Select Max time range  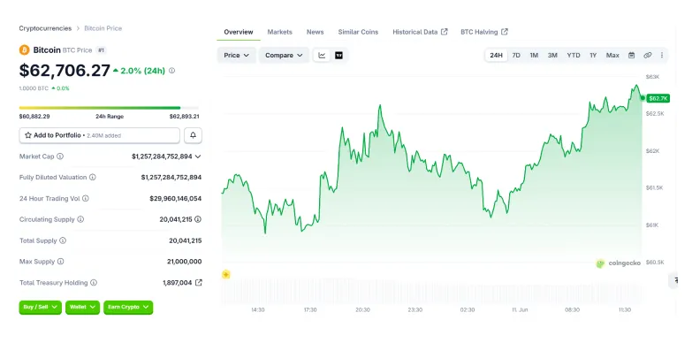coord(612,55)
